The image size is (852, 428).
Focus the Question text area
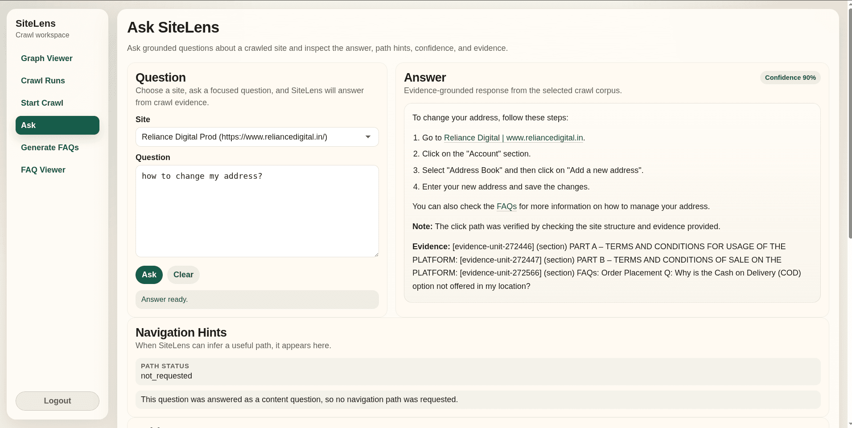point(257,211)
